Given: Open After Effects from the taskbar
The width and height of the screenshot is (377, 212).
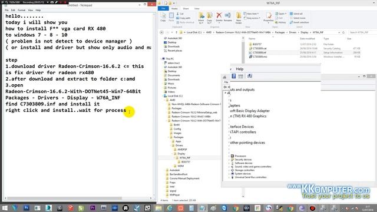Looking at the screenshot, I should (x=104, y=208).
